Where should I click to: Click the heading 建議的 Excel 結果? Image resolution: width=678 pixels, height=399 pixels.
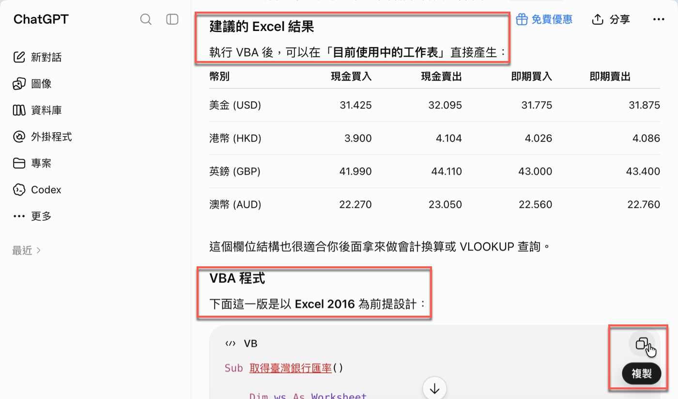pyautogui.click(x=262, y=26)
